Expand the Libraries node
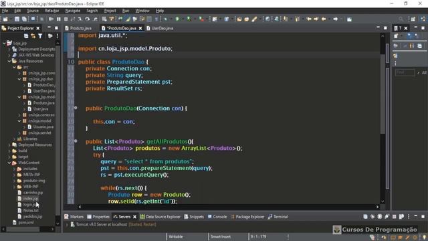The height and width of the screenshot is (241, 428). [14, 139]
